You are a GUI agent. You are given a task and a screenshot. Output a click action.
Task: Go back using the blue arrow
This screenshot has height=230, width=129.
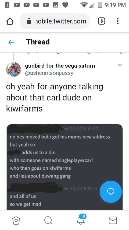coord(11,42)
